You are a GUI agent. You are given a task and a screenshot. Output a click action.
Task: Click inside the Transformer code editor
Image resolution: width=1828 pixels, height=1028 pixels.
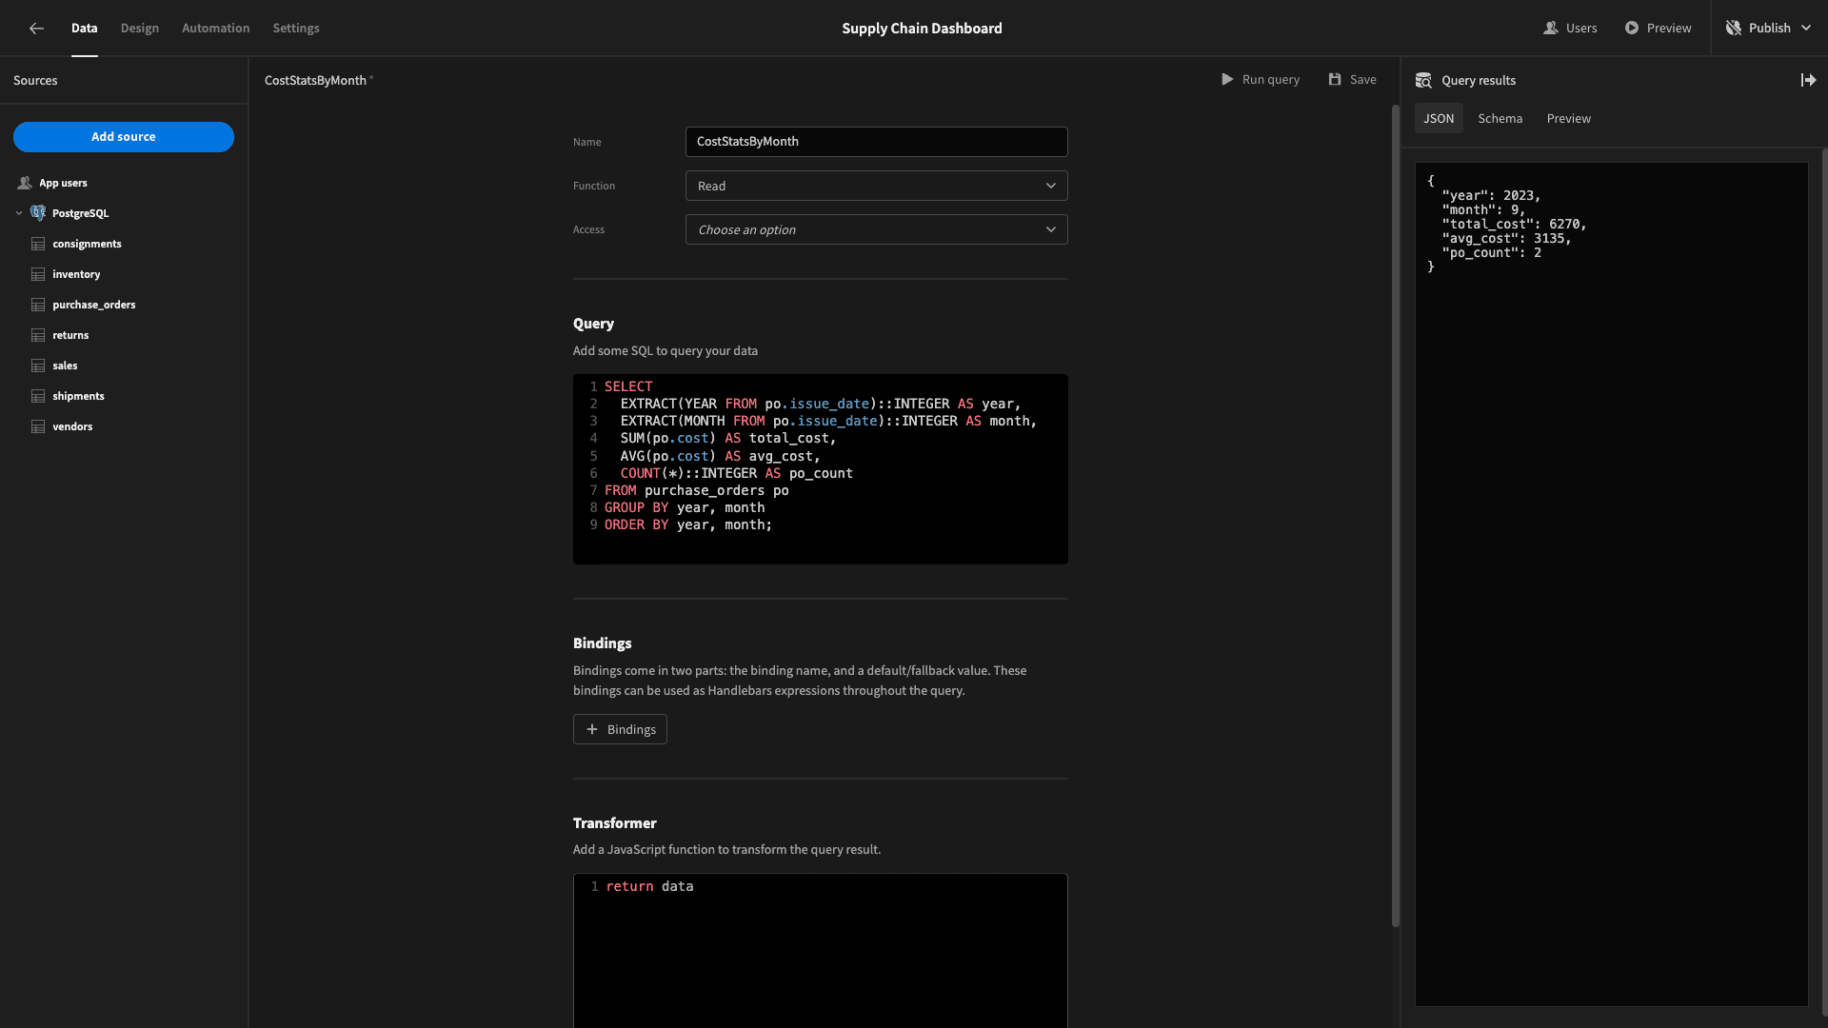point(821,951)
